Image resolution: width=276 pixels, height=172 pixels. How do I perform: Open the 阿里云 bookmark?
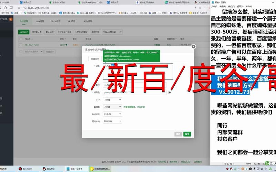129,13
